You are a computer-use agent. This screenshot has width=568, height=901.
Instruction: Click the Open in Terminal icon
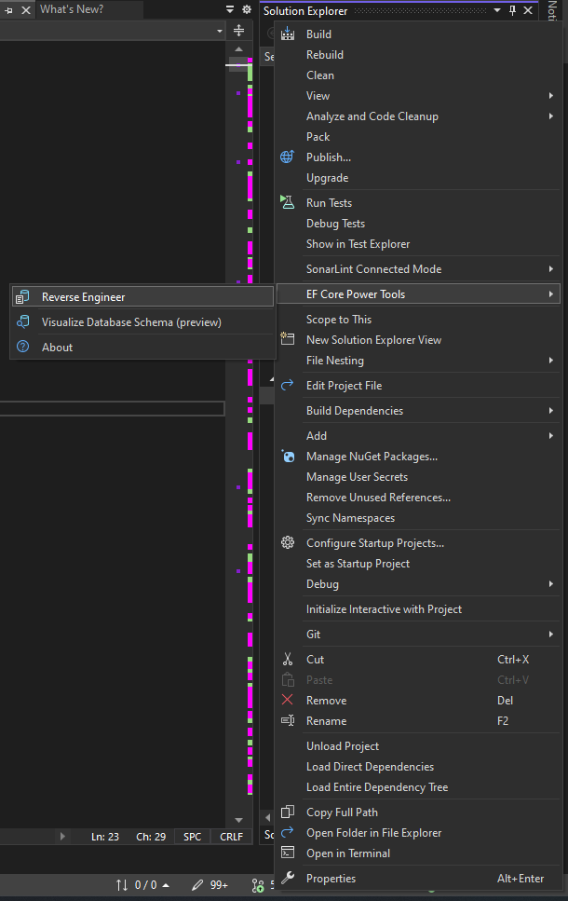click(288, 853)
